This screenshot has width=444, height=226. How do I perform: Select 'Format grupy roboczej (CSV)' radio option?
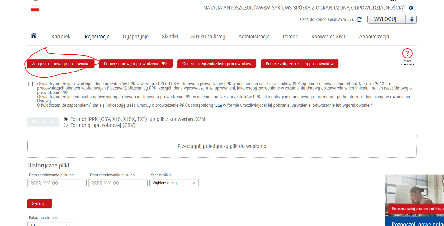tap(66, 125)
